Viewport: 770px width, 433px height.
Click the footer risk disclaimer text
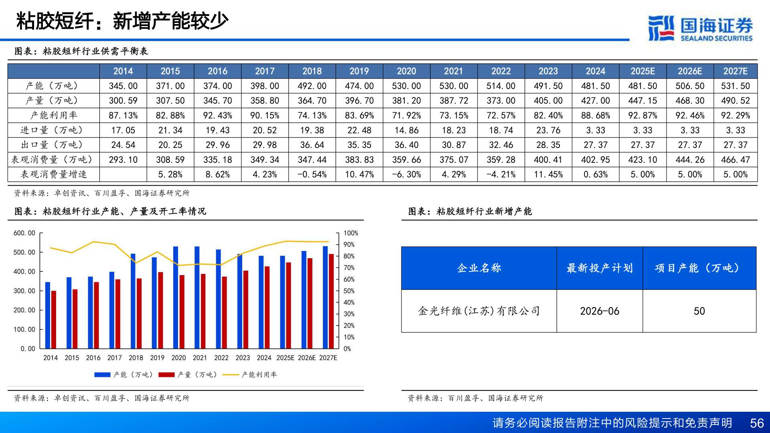[x=612, y=423]
